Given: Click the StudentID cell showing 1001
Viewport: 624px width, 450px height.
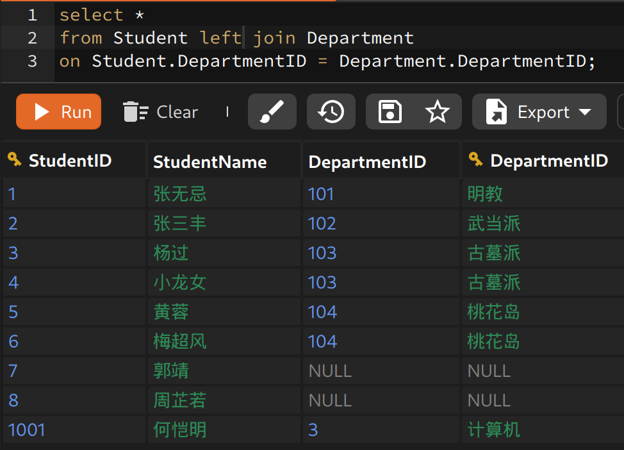Looking at the screenshot, I should (28, 429).
